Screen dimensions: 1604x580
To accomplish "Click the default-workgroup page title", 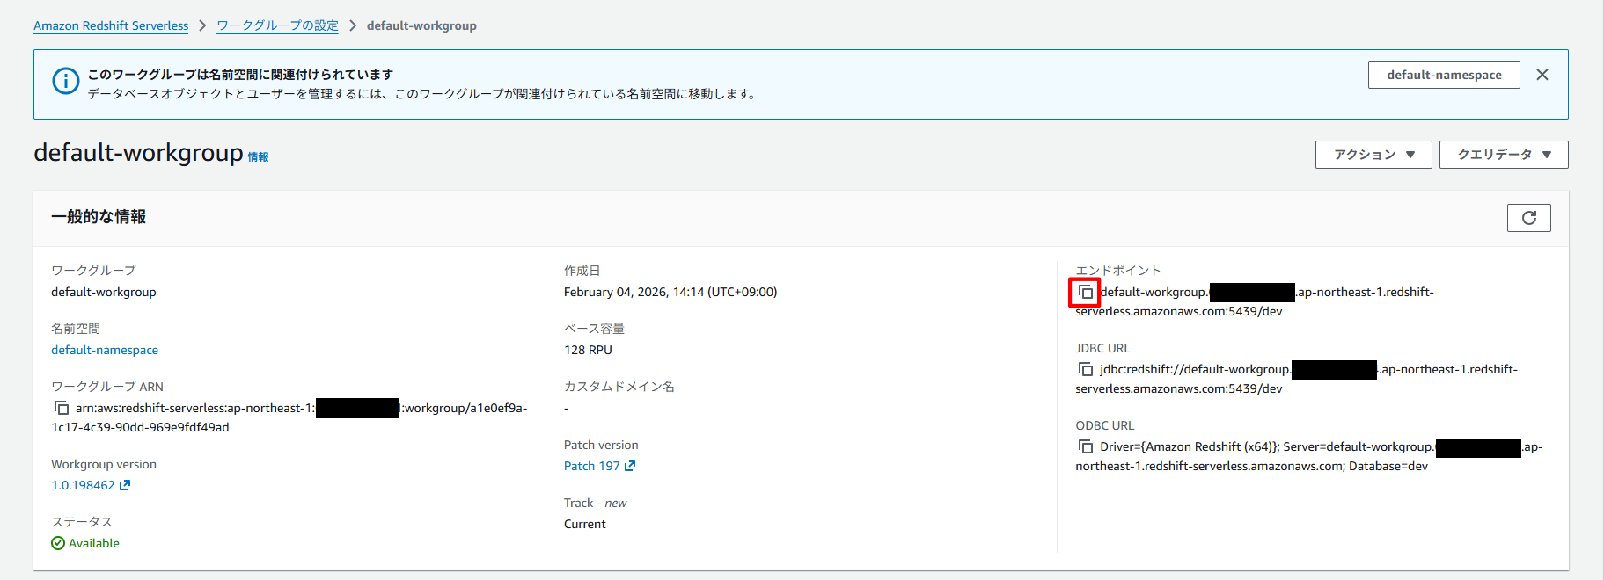I will [x=138, y=152].
